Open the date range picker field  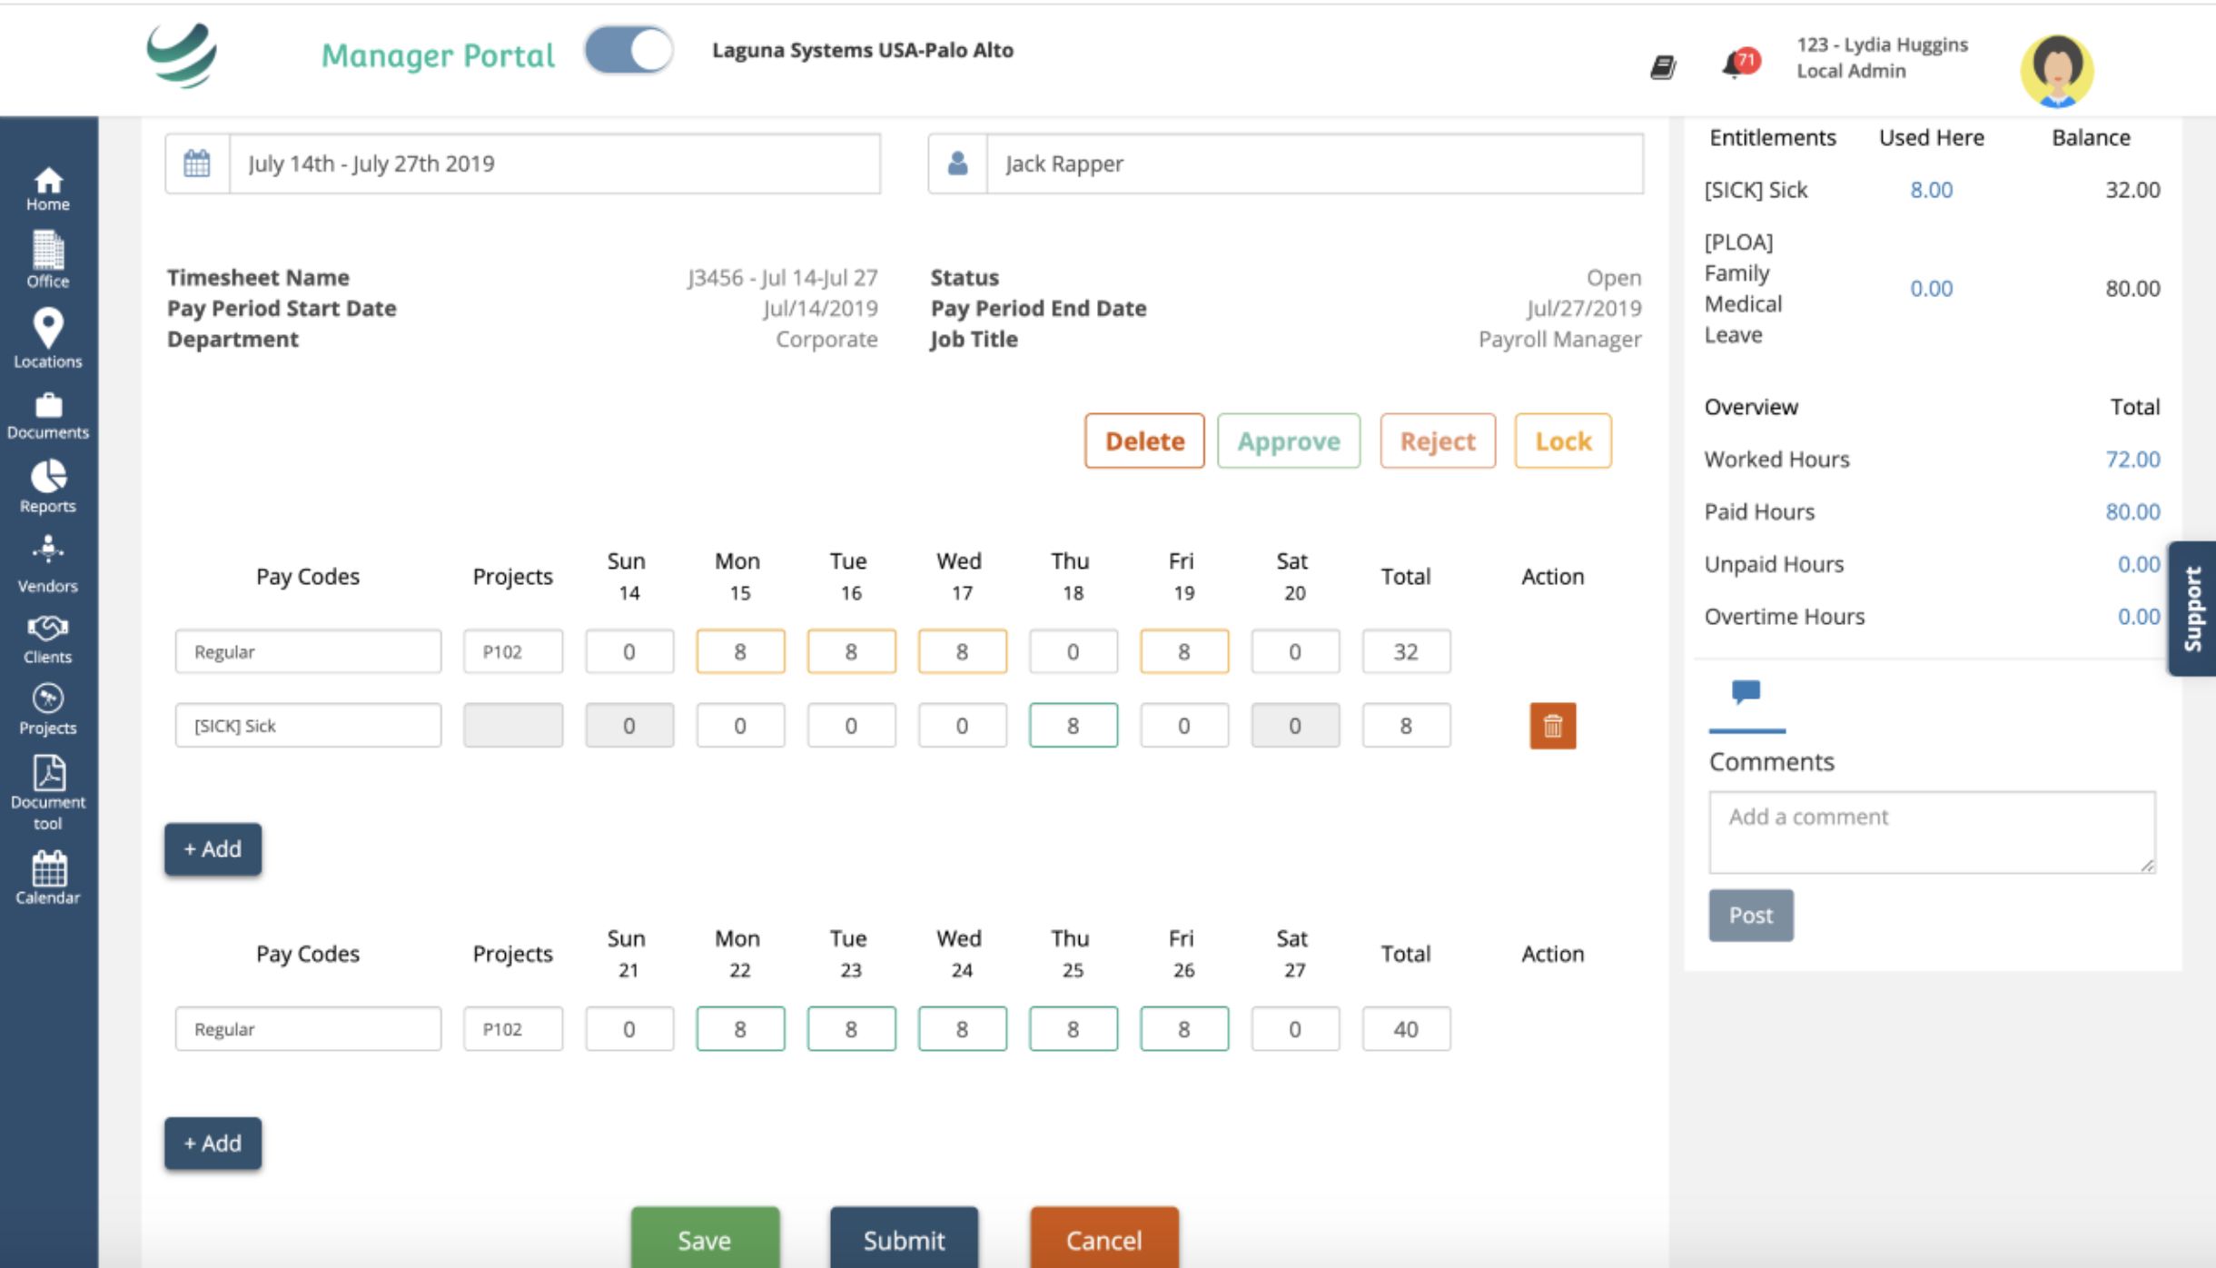pyautogui.click(x=554, y=163)
